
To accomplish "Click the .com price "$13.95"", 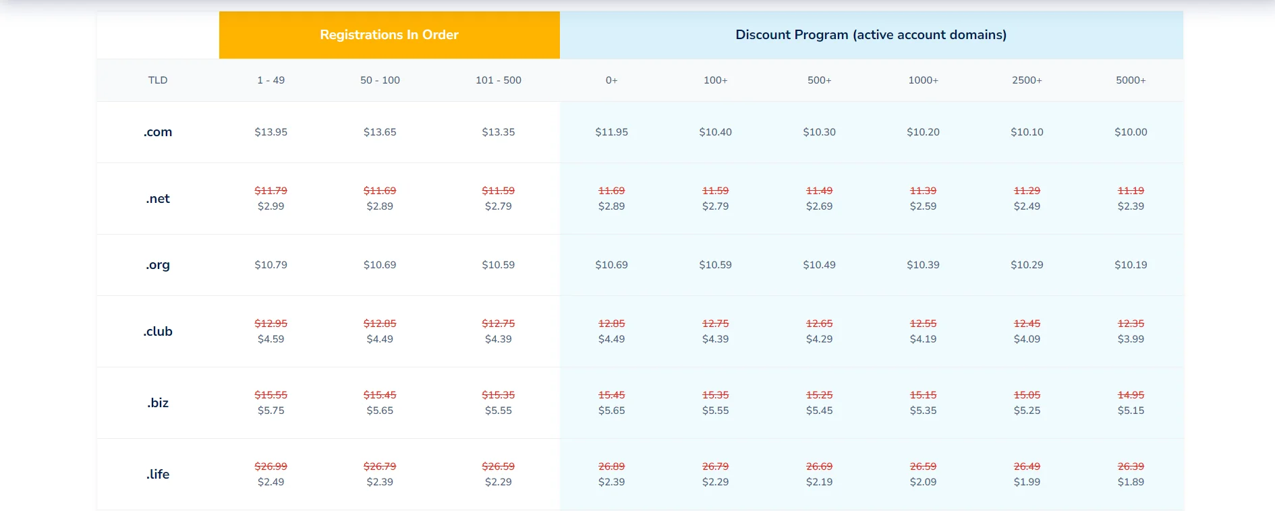I will click(271, 132).
